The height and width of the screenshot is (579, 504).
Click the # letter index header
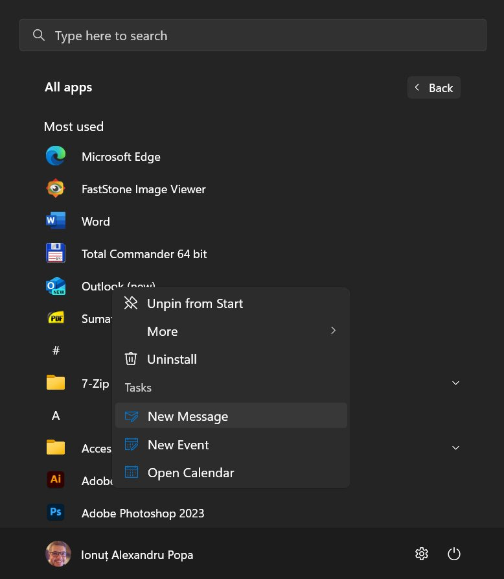56,350
